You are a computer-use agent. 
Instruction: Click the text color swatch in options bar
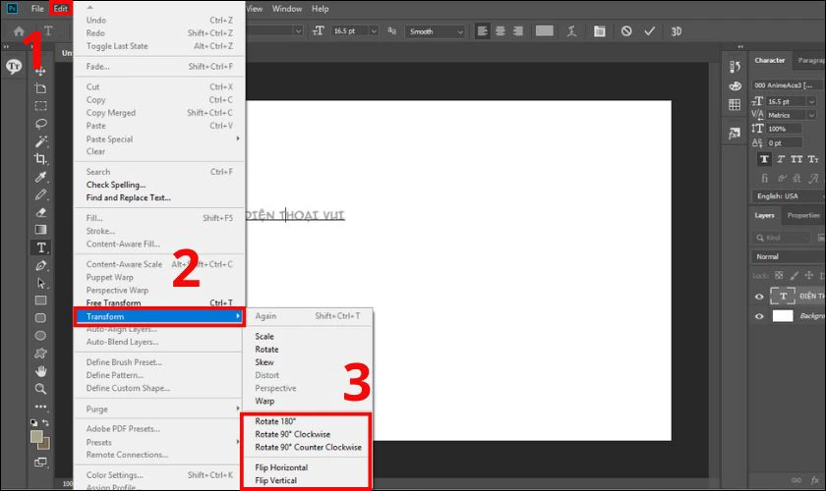pos(544,31)
